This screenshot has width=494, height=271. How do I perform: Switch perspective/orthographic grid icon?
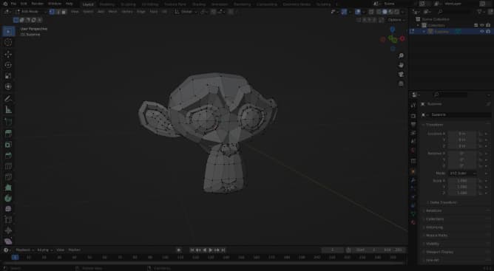click(x=401, y=83)
